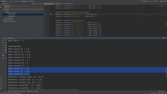Click Expand All icon in Project panel

click(35, 4)
